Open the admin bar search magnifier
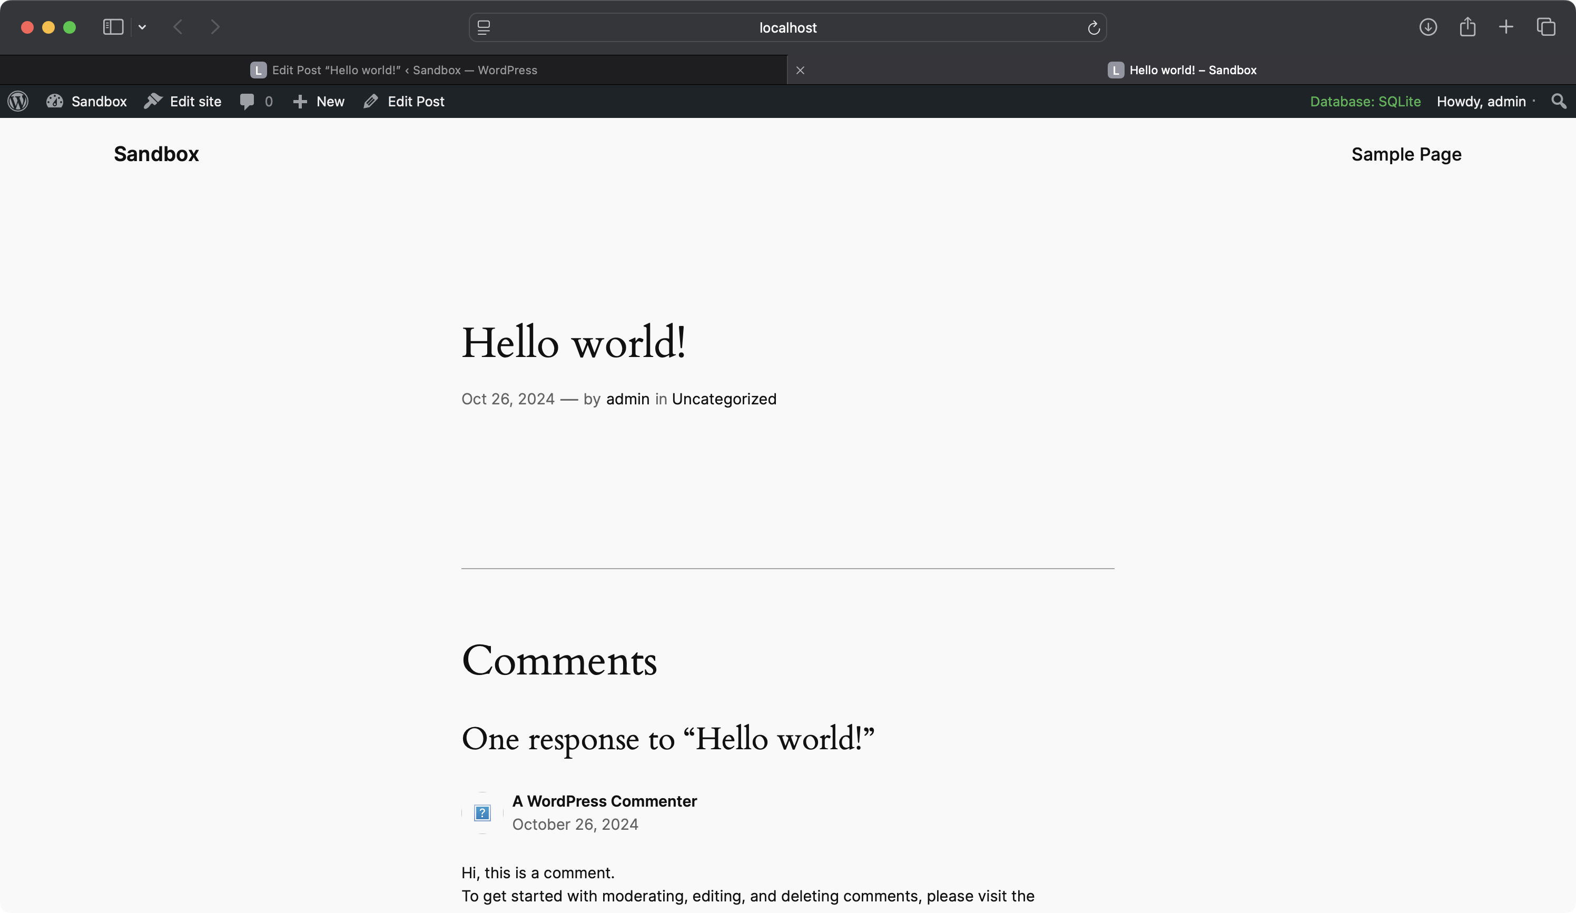The width and height of the screenshot is (1576, 913). [1559, 101]
